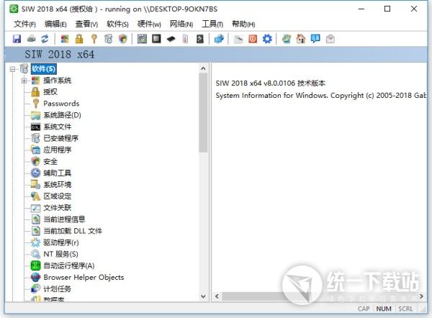
Task: Click the thermometer sensor toolbar icon
Action: (185, 38)
